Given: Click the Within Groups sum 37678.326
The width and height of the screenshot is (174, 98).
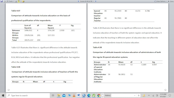Looking at the screenshot, I should point(29,35).
